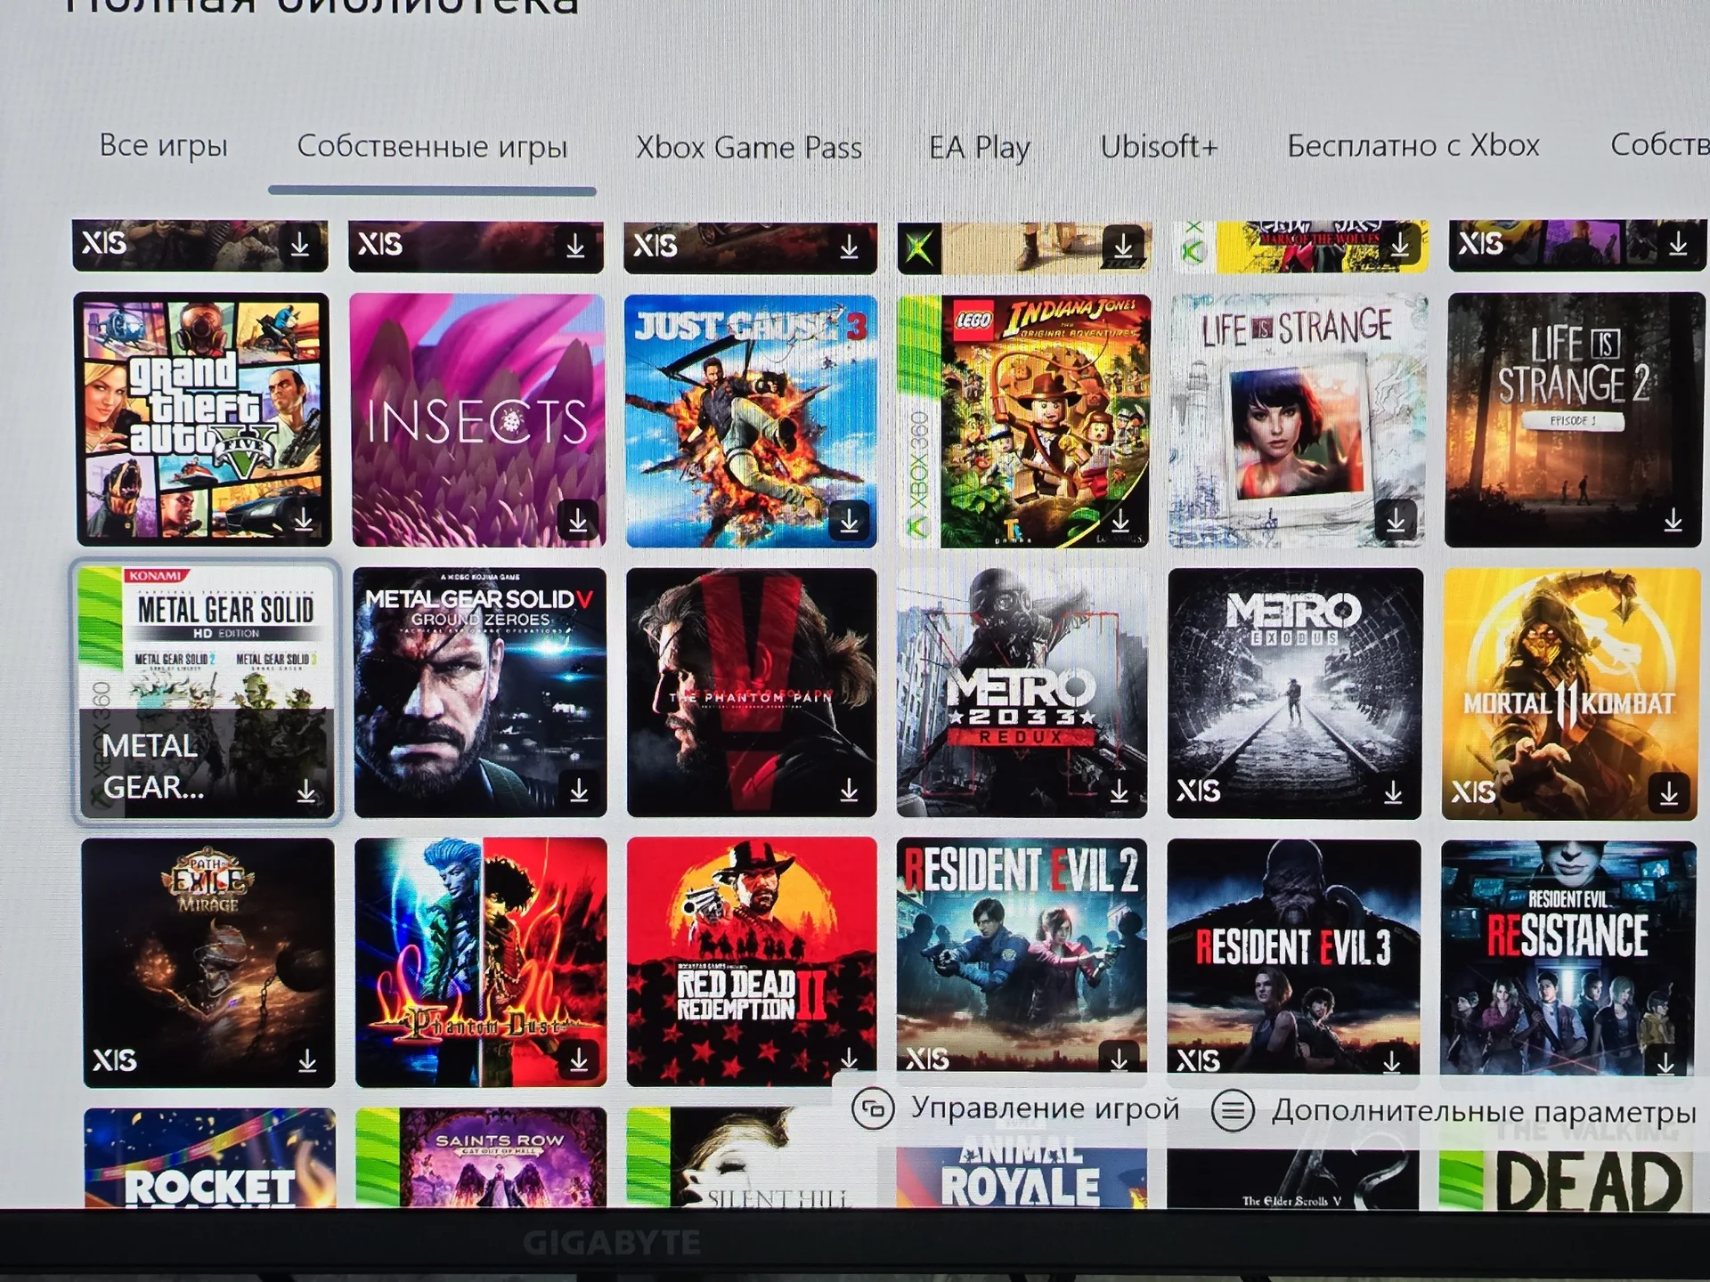Select the first Life is Strange tile
1710x1282 pixels.
tap(1297, 421)
